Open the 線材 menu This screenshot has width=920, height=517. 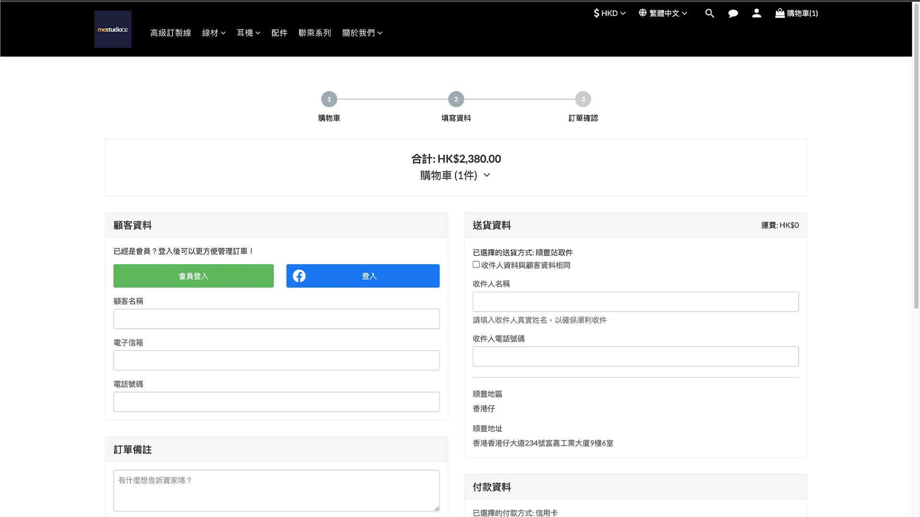click(214, 33)
